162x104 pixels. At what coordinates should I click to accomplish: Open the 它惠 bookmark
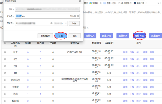(110, 3)
